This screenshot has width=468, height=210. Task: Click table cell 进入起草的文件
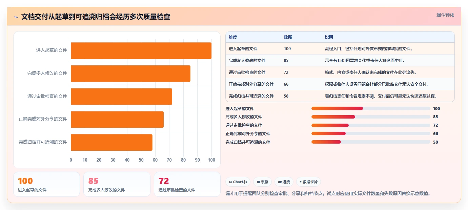(243, 49)
